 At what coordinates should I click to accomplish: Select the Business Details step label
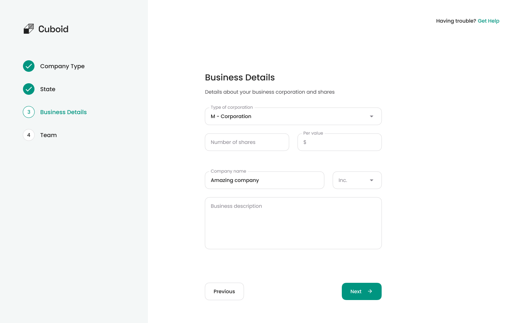pyautogui.click(x=64, y=112)
